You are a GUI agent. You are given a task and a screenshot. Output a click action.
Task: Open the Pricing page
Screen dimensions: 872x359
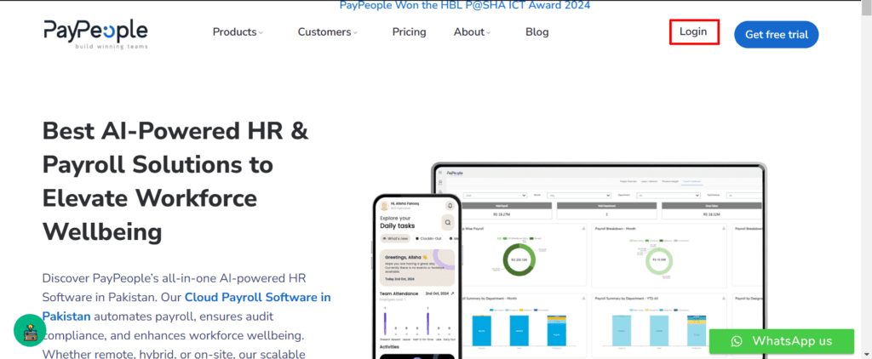click(x=409, y=32)
